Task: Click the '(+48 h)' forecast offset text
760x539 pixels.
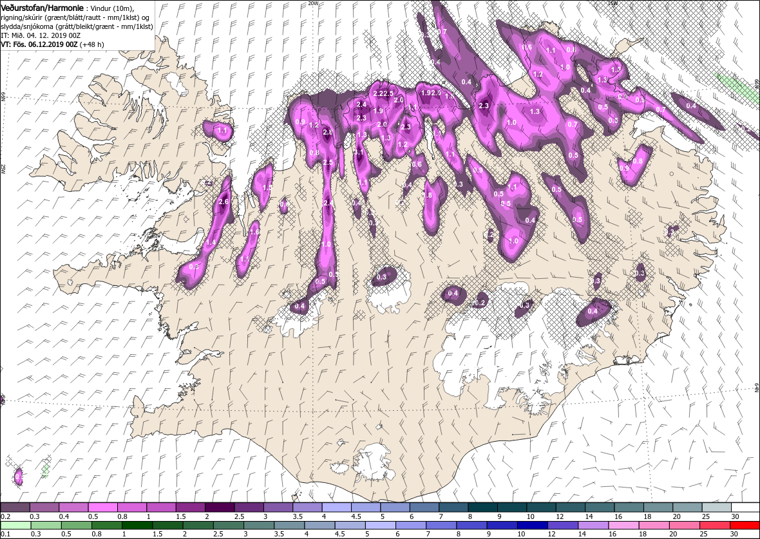Action: pyautogui.click(x=93, y=44)
